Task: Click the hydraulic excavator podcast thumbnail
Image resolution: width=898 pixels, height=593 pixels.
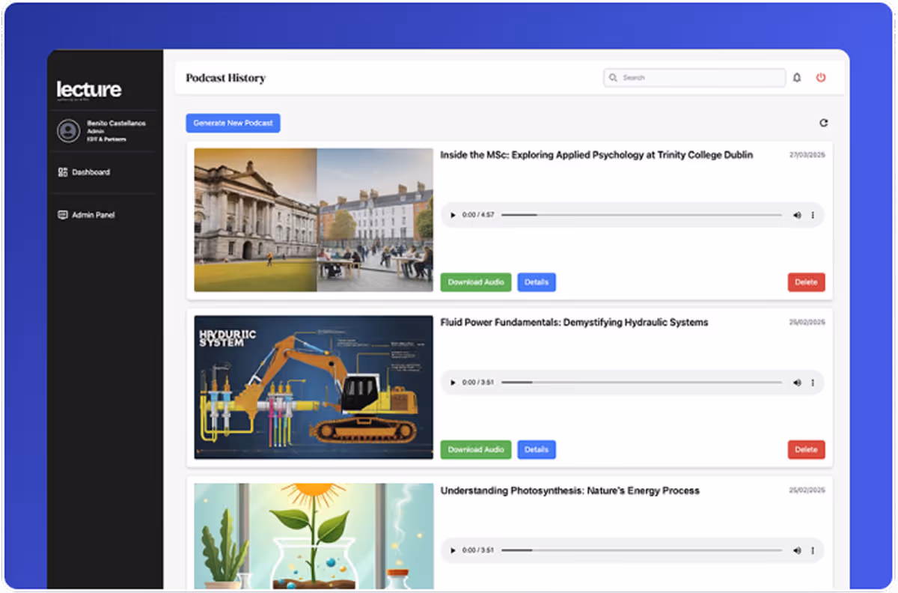Action: pyautogui.click(x=314, y=387)
